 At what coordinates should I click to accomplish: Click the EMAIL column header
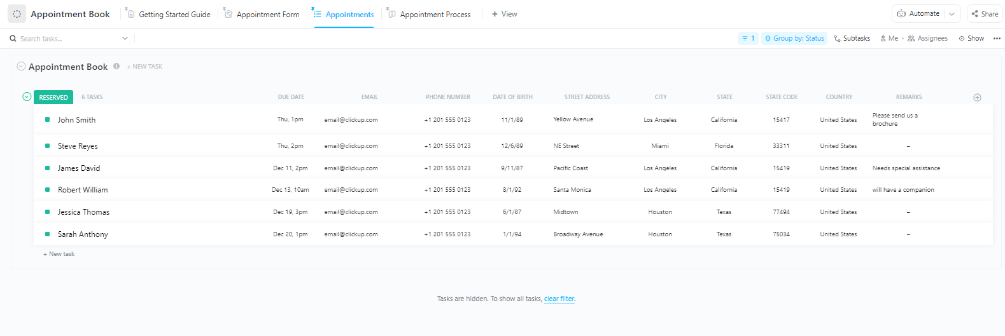coord(370,97)
